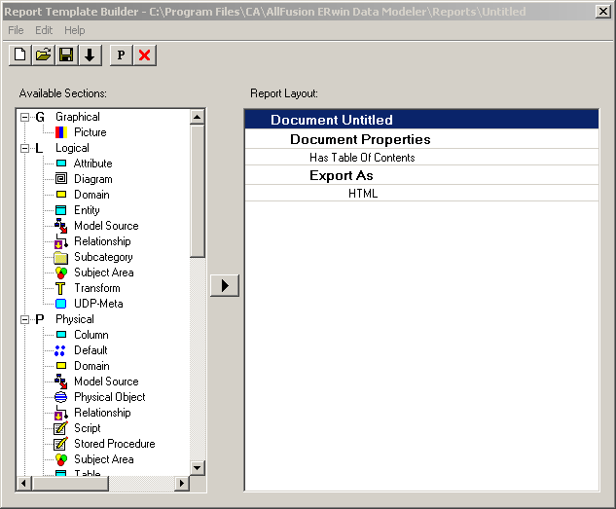Select the Subcategory folder icon

[x=61, y=257]
